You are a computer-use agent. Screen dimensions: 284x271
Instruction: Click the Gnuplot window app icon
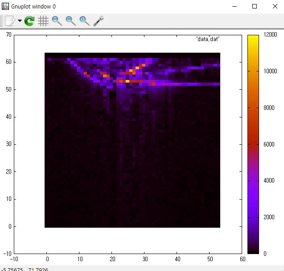pyautogui.click(x=5, y=6)
